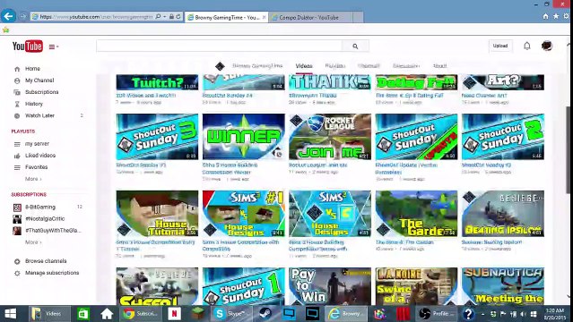Open a new browser tab

click(x=358, y=17)
